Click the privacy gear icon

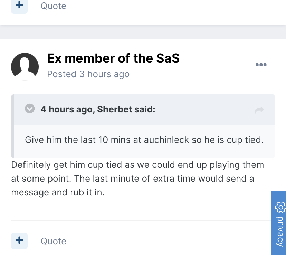pos(280,207)
